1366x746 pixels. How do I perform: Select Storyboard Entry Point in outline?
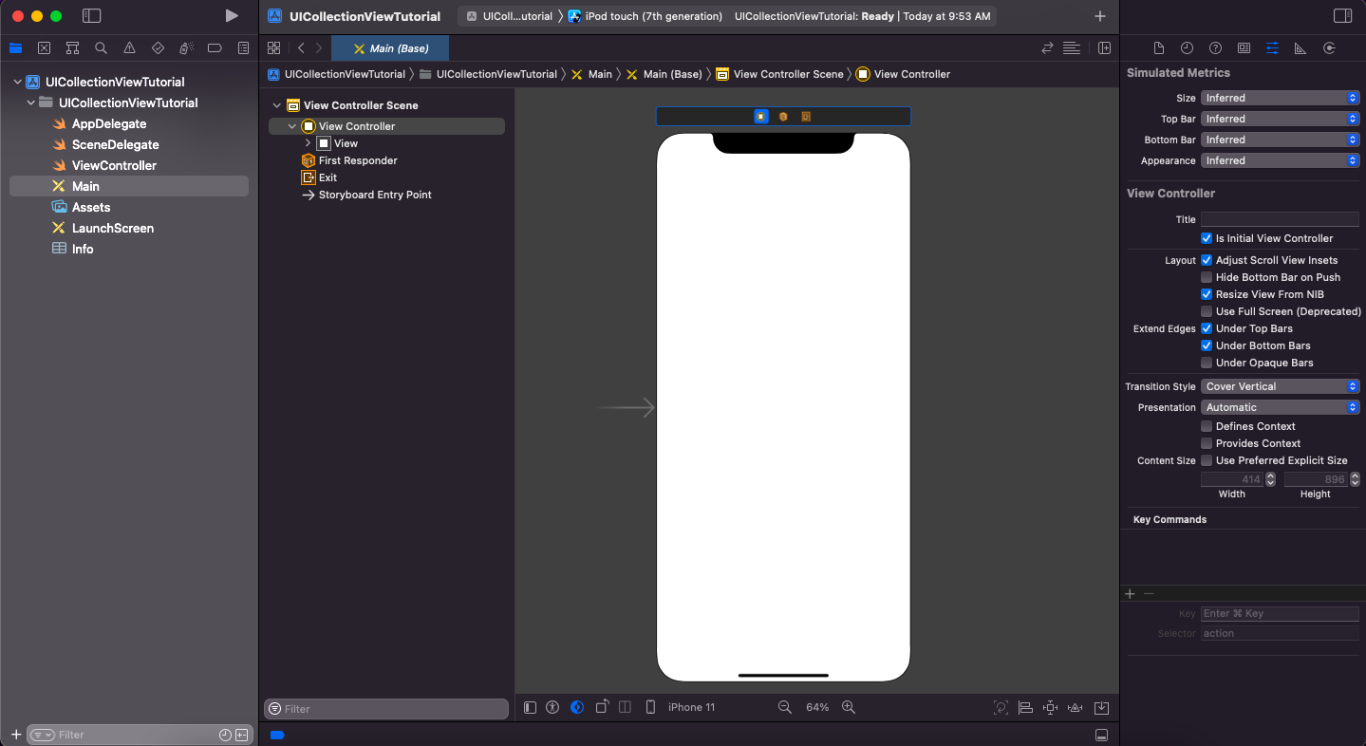coord(375,195)
